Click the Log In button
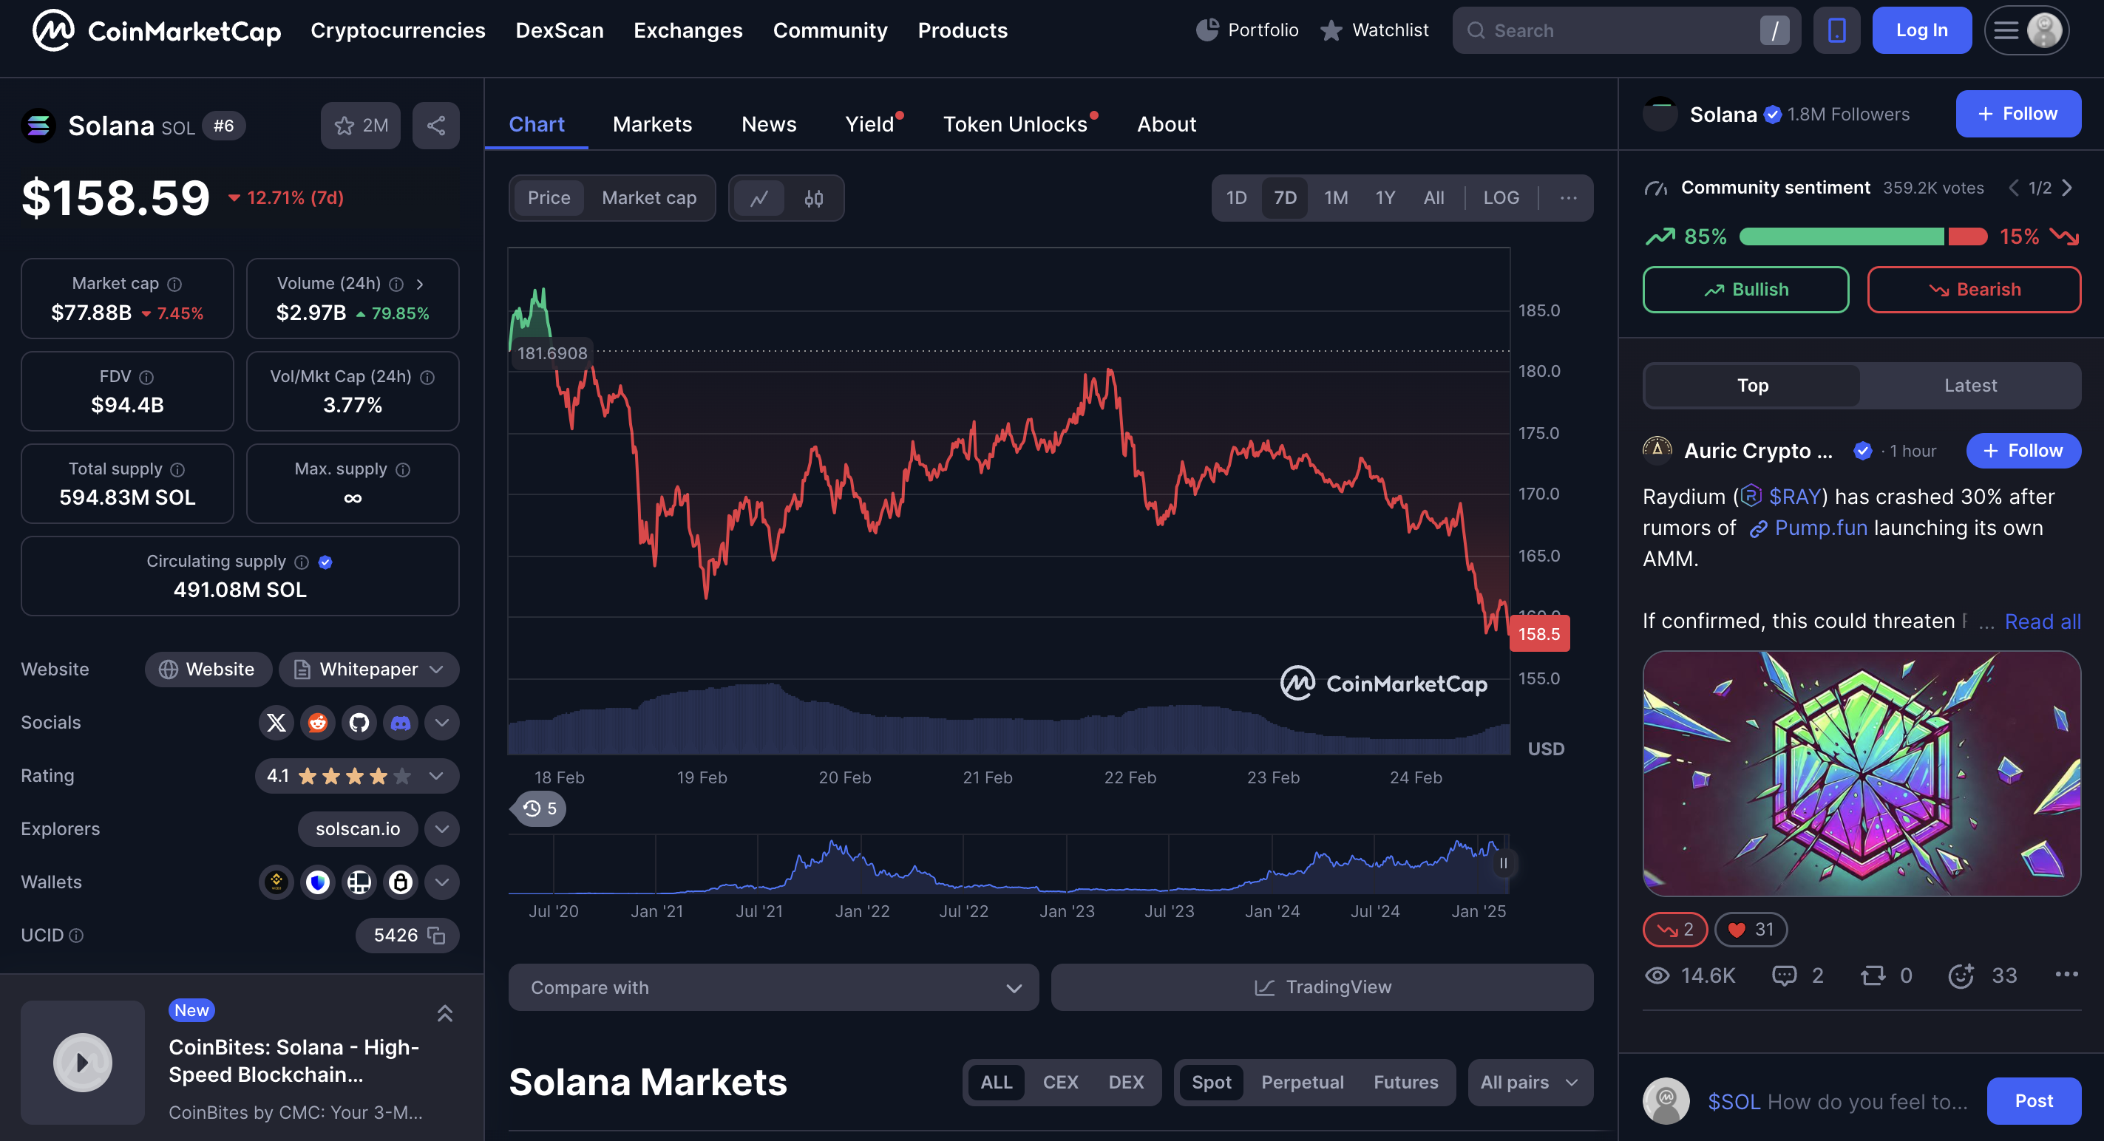 point(1921,31)
